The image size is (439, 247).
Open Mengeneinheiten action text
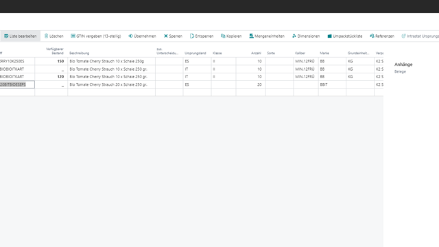(270, 36)
